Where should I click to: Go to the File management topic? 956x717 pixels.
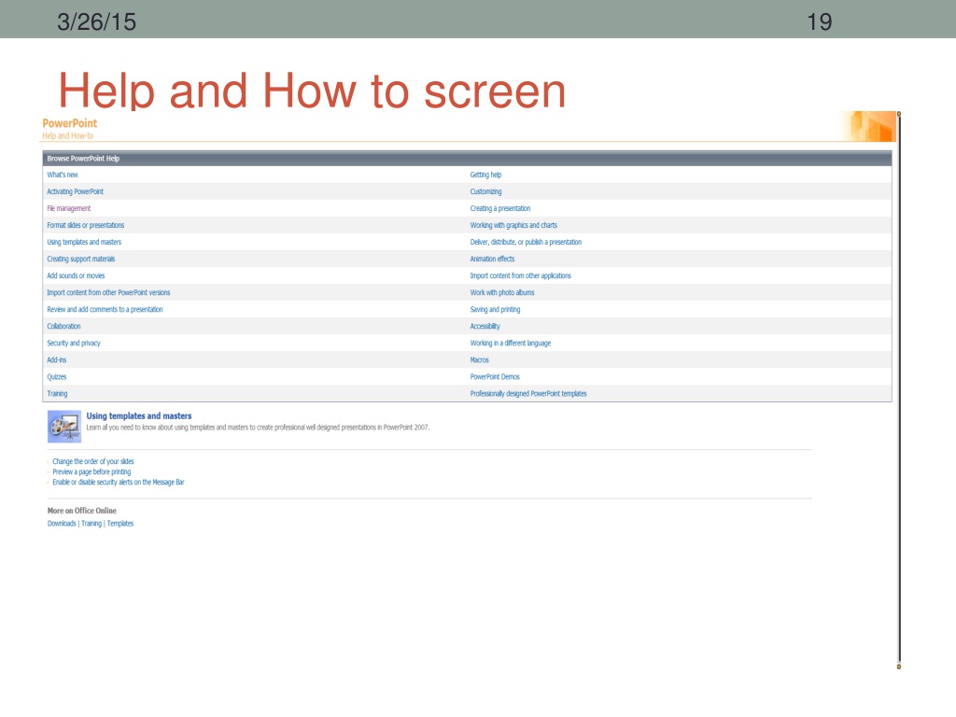click(x=69, y=208)
